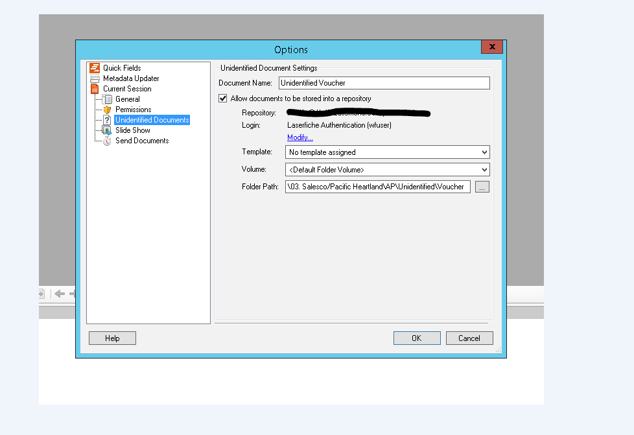Uncheck Allow documents to be stored checkbox
This screenshot has height=435, width=634.
tap(224, 99)
